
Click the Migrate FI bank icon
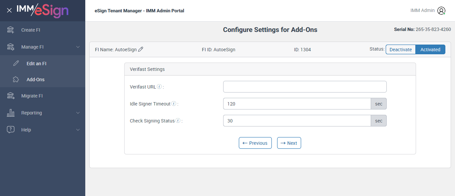point(11,96)
